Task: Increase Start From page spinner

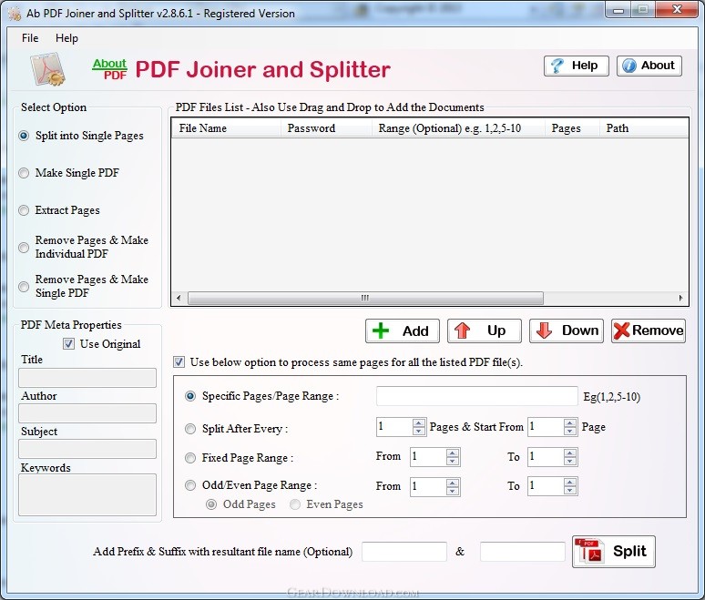Action: click(x=570, y=423)
